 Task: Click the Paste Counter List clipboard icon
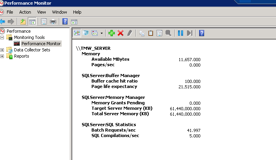point(151,33)
